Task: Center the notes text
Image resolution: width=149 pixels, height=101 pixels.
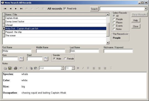Action: tap(99, 68)
